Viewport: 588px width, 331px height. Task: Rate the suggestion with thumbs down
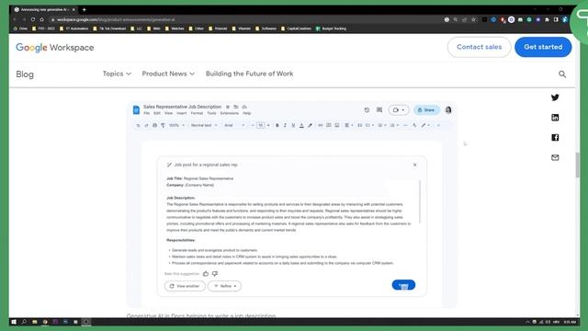[x=215, y=274]
